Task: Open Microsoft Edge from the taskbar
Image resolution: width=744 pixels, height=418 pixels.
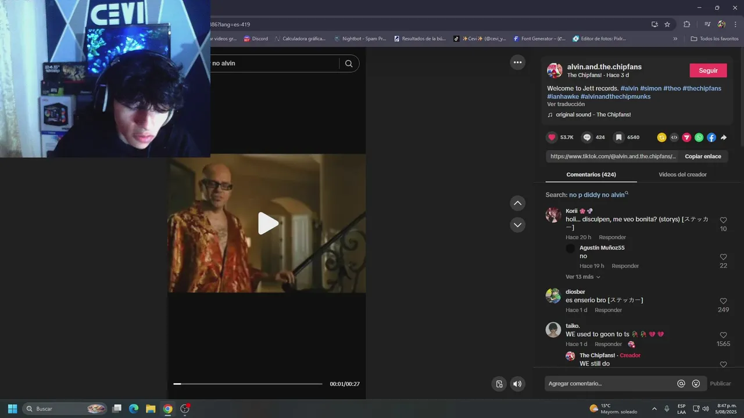Action: (134, 409)
